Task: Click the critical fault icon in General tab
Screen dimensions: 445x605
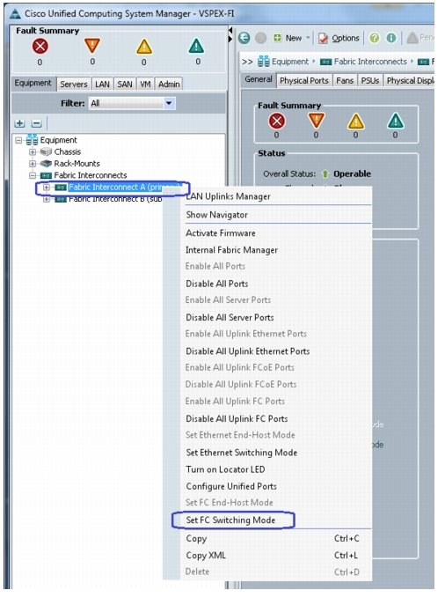Action: [x=277, y=122]
